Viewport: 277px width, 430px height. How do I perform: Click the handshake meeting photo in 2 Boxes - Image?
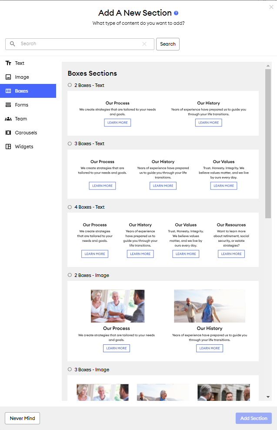[x=118, y=306]
